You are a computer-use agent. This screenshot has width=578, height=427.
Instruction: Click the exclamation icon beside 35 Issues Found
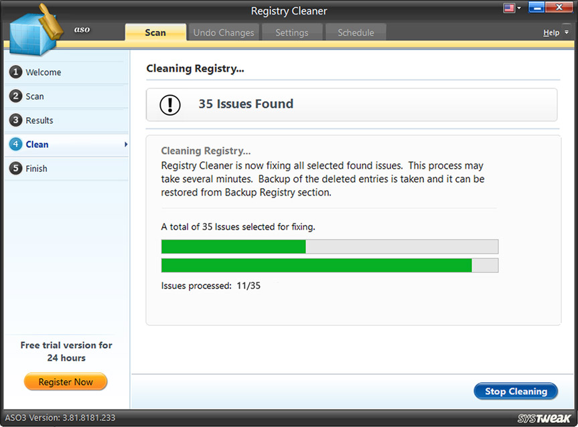click(x=169, y=104)
